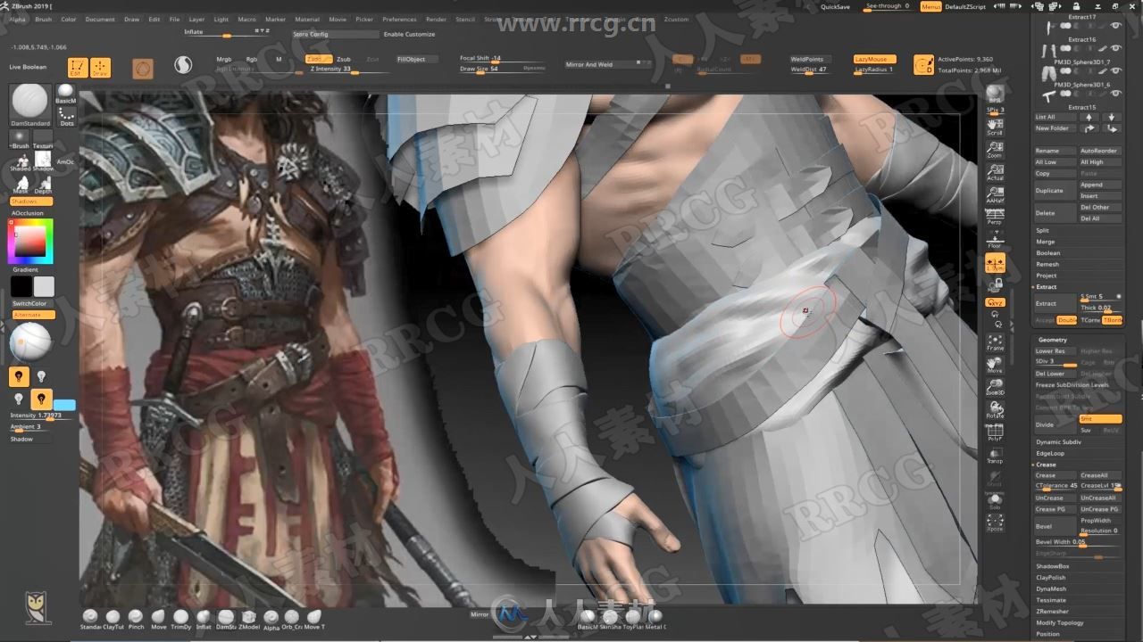Screen dimensions: 1143x642
Task: Select the Move brush at bottom shelf
Action: (158, 619)
